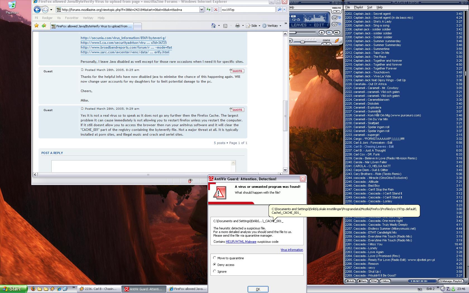Open the Favorites Center star

point(37,26)
